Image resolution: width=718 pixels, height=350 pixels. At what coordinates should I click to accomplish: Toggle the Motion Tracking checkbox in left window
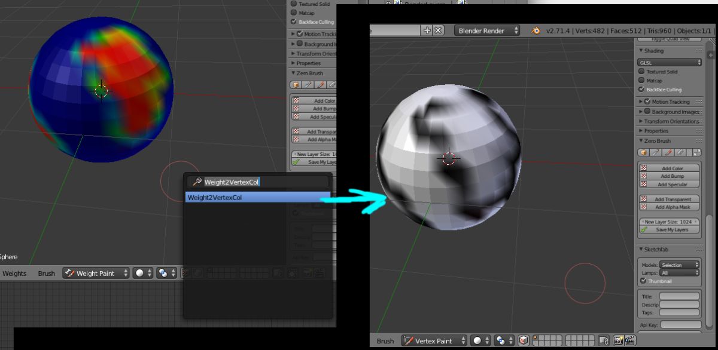tap(300, 34)
